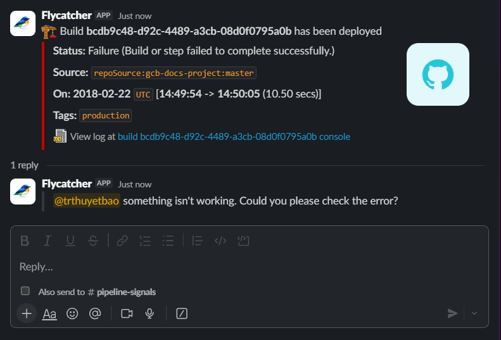The image size is (501, 340).
Task: Enable strikethrough text formatting
Action: click(x=93, y=241)
